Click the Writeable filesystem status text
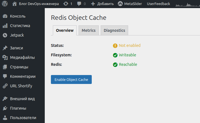The image size is (200, 123). point(128,55)
